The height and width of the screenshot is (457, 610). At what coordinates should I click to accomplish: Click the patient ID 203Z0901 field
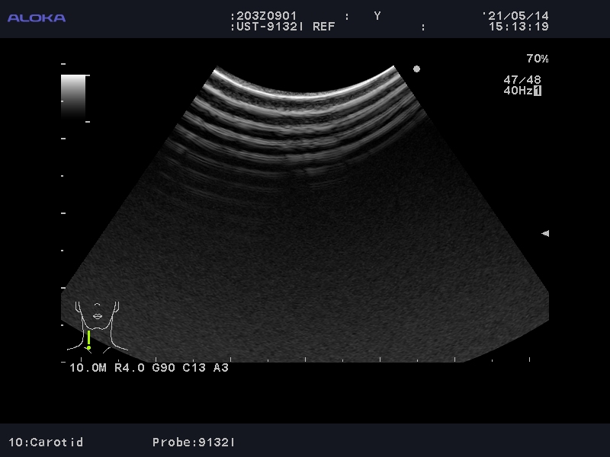[264, 16]
